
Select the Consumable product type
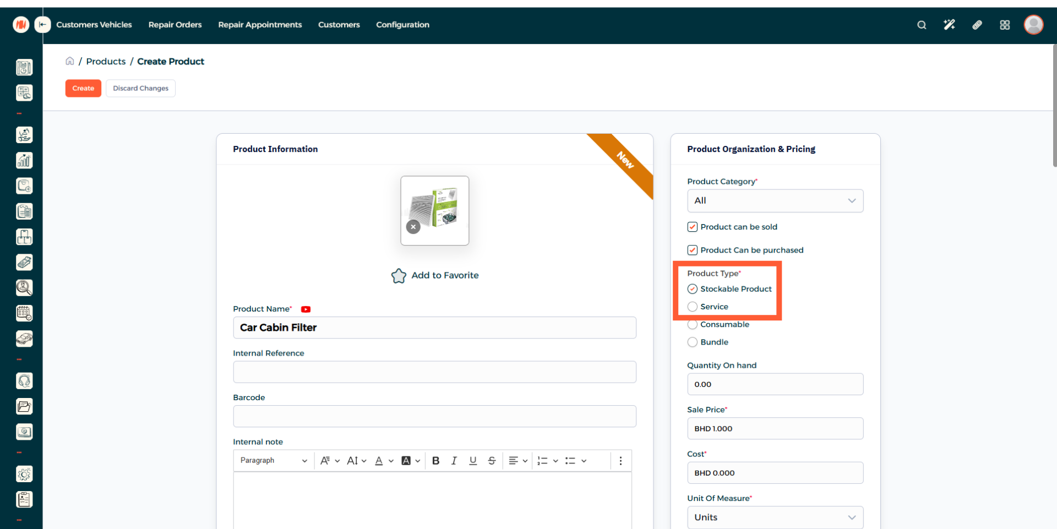[x=693, y=325]
